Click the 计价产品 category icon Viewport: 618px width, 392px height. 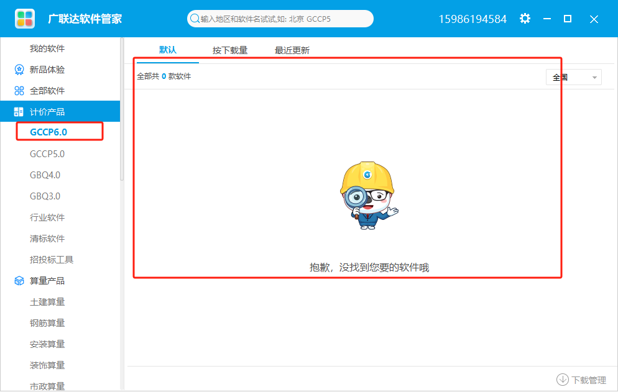pyautogui.click(x=19, y=112)
